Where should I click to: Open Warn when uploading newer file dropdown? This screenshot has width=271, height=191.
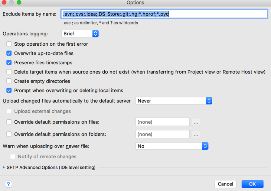click(172, 146)
